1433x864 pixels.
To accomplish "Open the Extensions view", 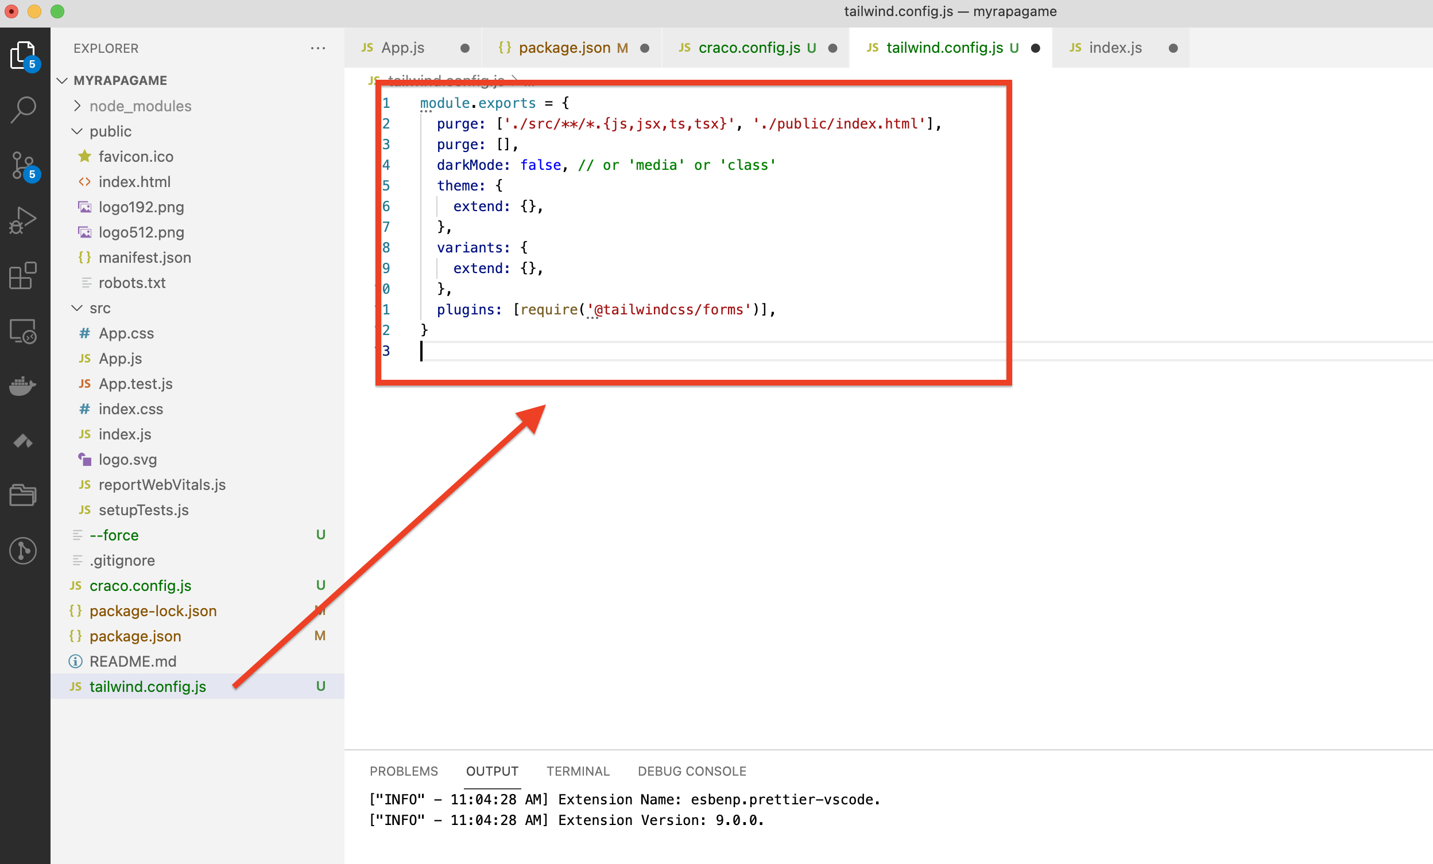I will pyautogui.click(x=24, y=275).
